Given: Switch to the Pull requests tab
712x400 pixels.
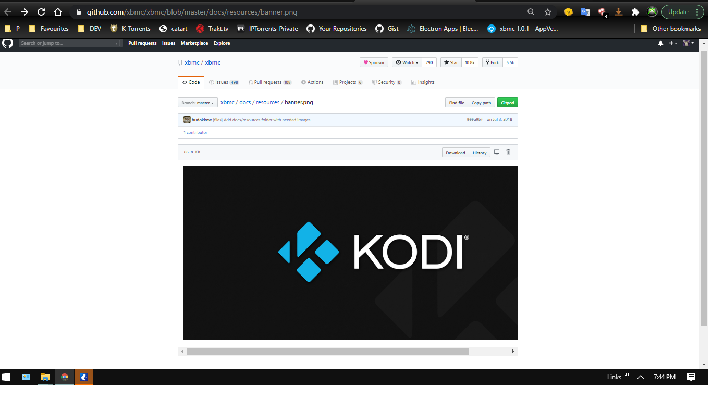Looking at the screenshot, I should (270, 82).
